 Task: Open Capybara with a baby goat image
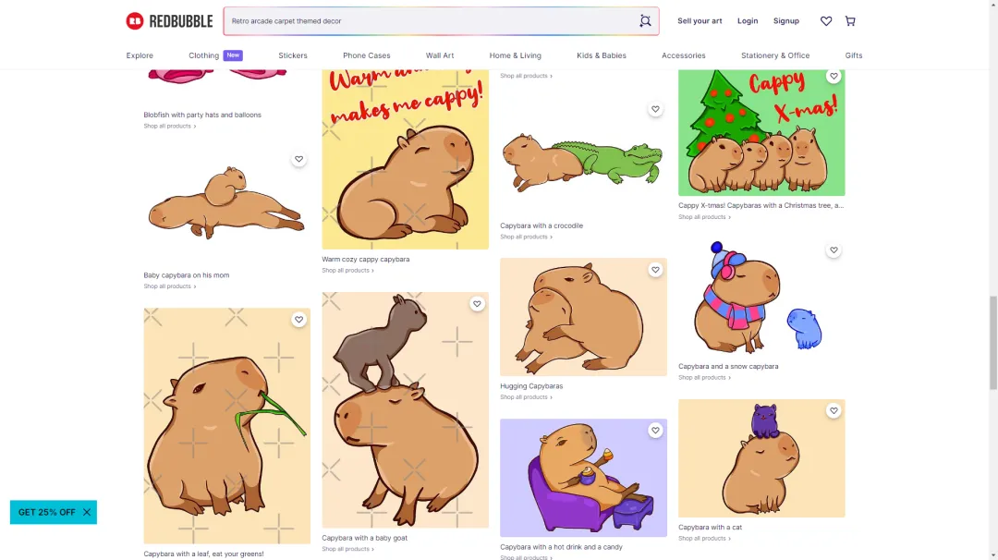(x=406, y=409)
